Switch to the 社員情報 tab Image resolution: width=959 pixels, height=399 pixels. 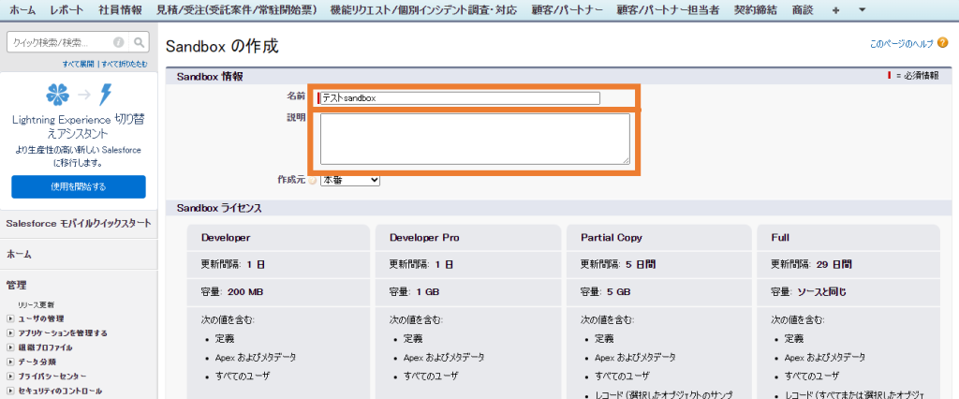(120, 9)
